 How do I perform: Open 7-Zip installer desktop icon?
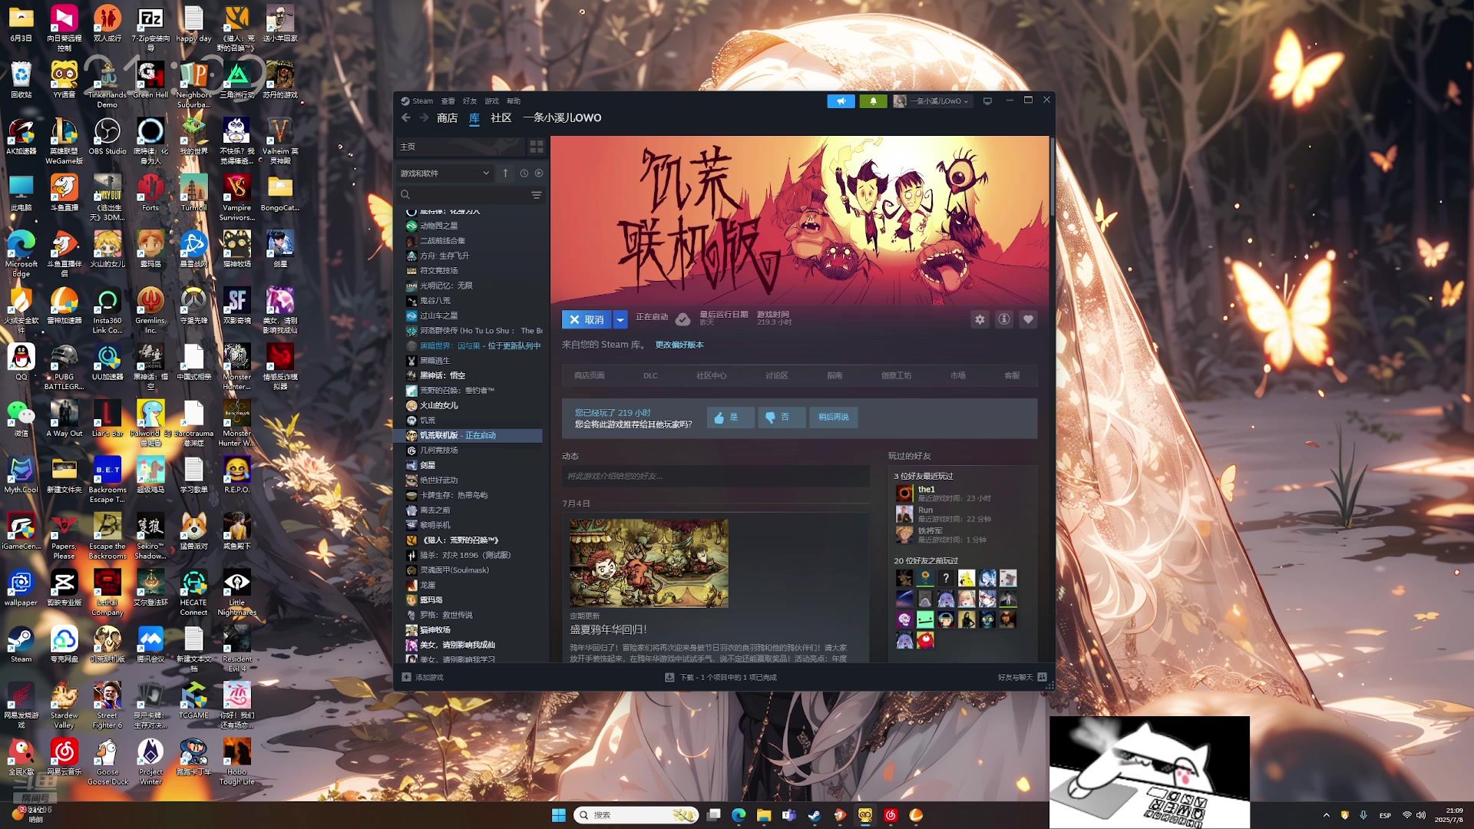click(x=150, y=28)
